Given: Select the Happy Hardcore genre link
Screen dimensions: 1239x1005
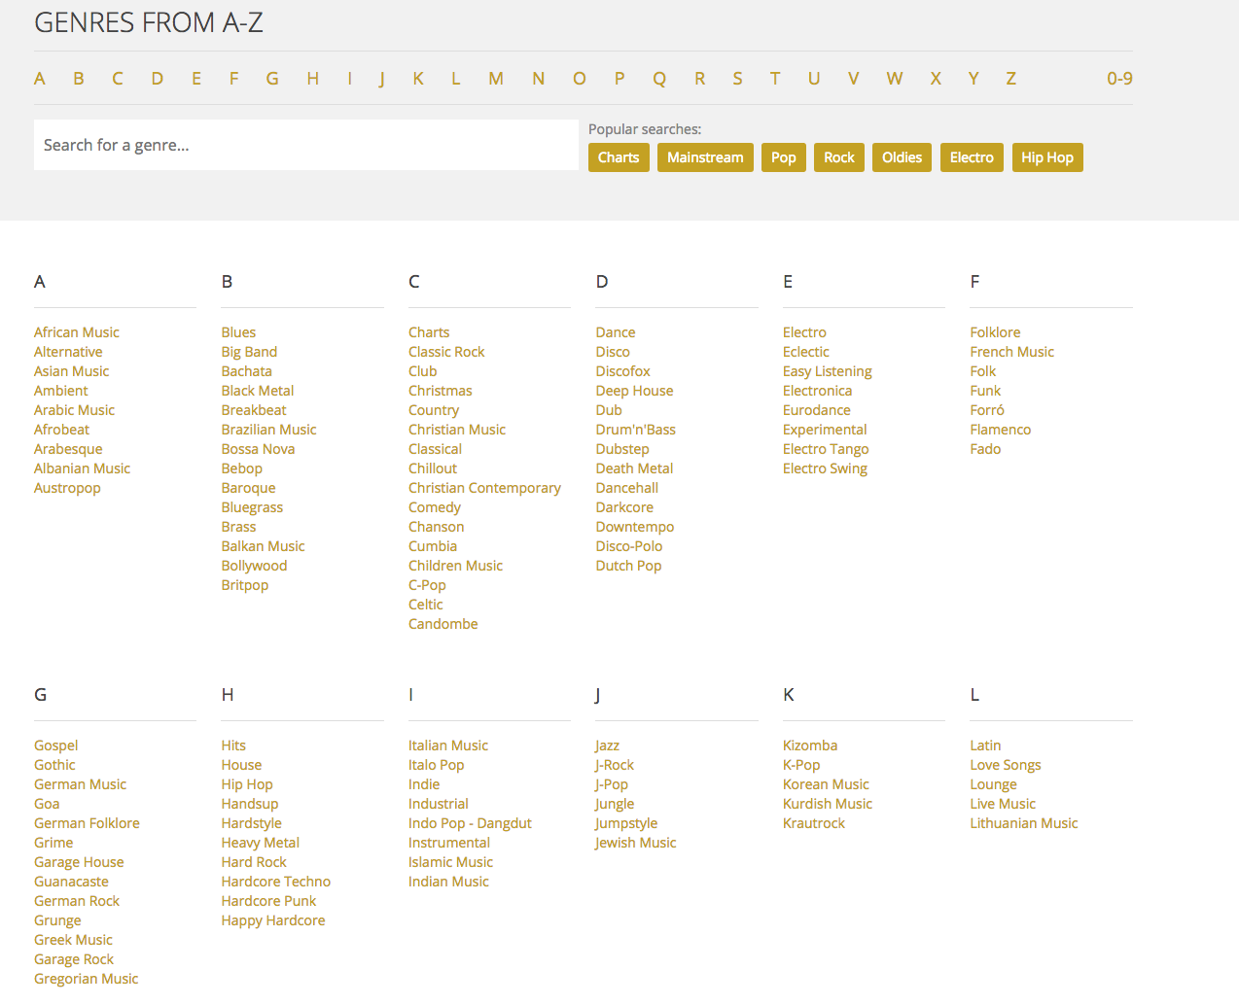Looking at the screenshot, I should pyautogui.click(x=273, y=920).
